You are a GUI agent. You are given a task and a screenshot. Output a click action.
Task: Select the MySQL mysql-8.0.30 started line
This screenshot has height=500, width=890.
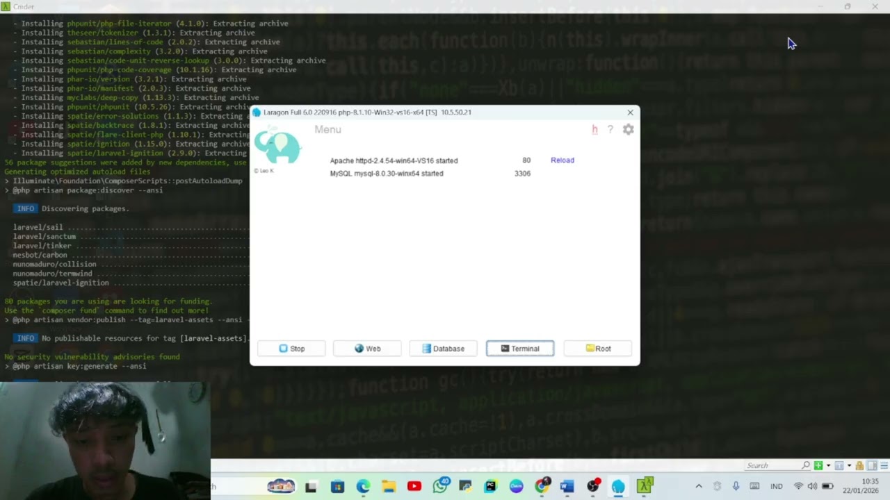[x=387, y=174]
